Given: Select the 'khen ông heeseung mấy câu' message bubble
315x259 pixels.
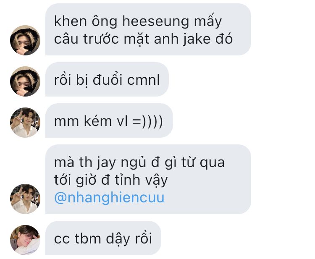Looking at the screenshot, I should coord(148,29).
